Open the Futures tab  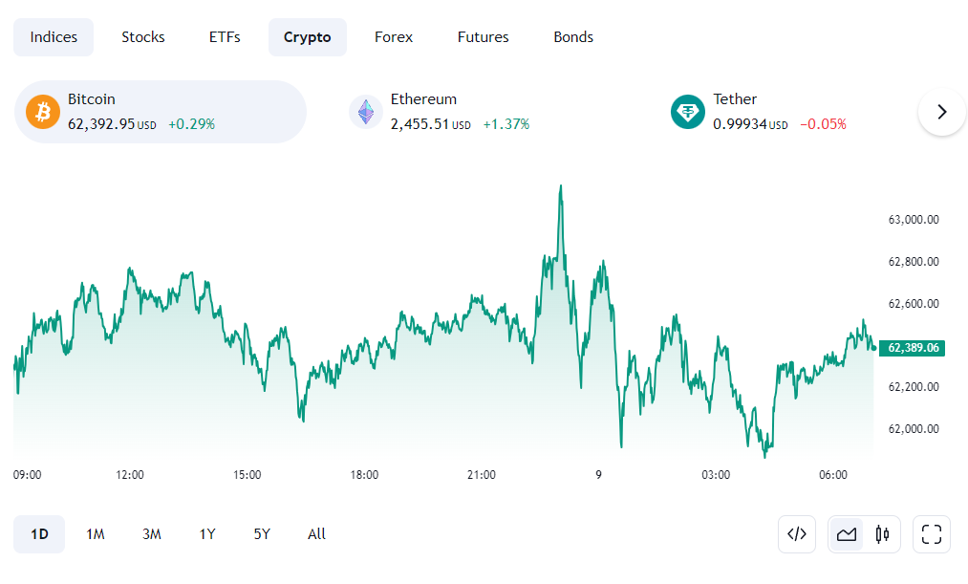(x=483, y=37)
